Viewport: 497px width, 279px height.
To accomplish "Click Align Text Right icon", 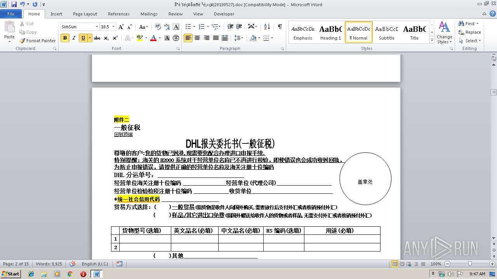I will pos(206,38).
